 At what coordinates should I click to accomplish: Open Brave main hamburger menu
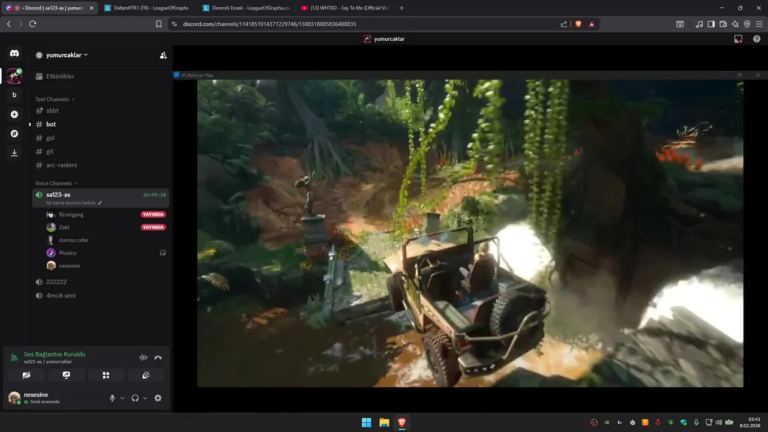pos(759,24)
